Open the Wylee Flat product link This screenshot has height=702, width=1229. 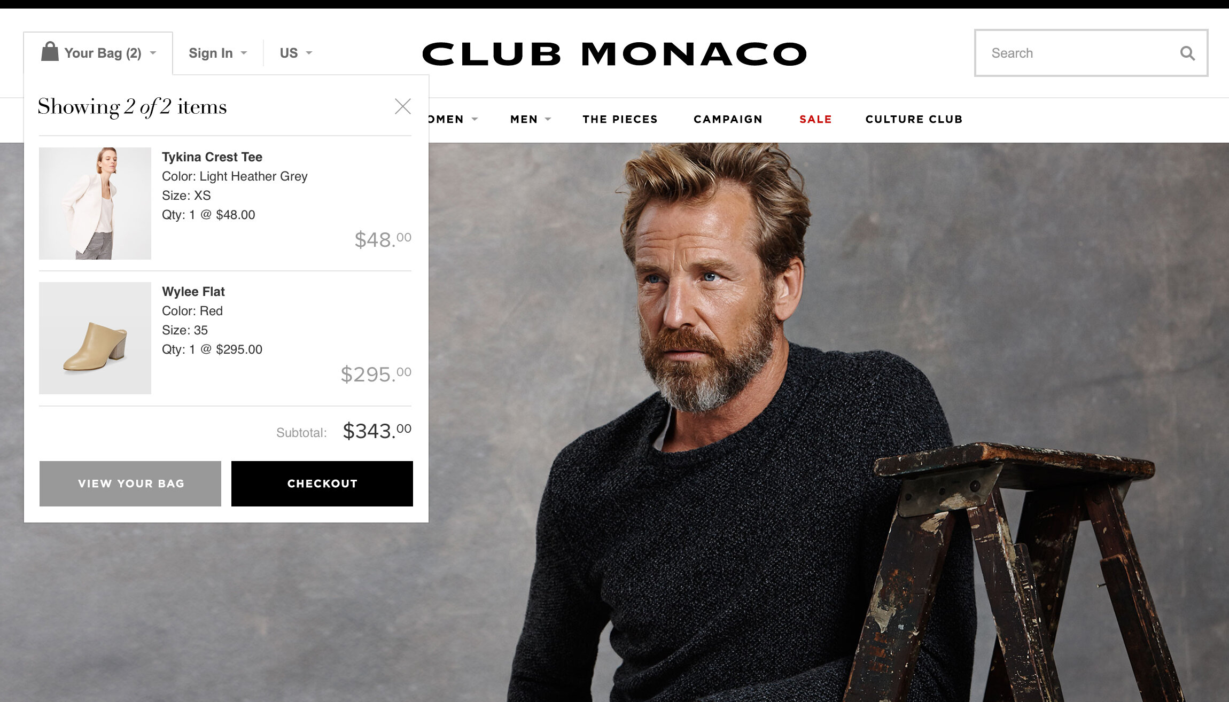click(193, 292)
